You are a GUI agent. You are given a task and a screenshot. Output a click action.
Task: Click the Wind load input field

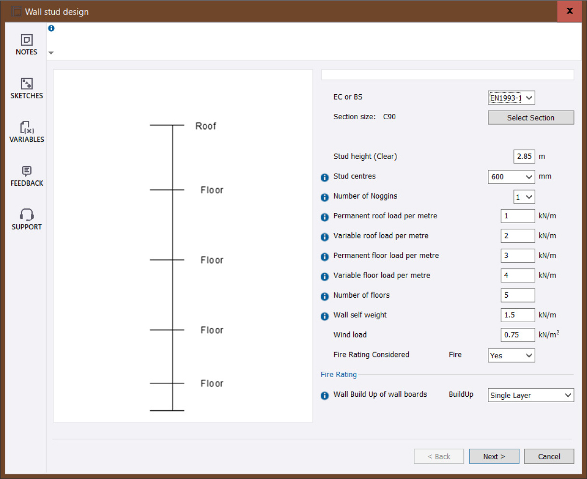(x=517, y=335)
